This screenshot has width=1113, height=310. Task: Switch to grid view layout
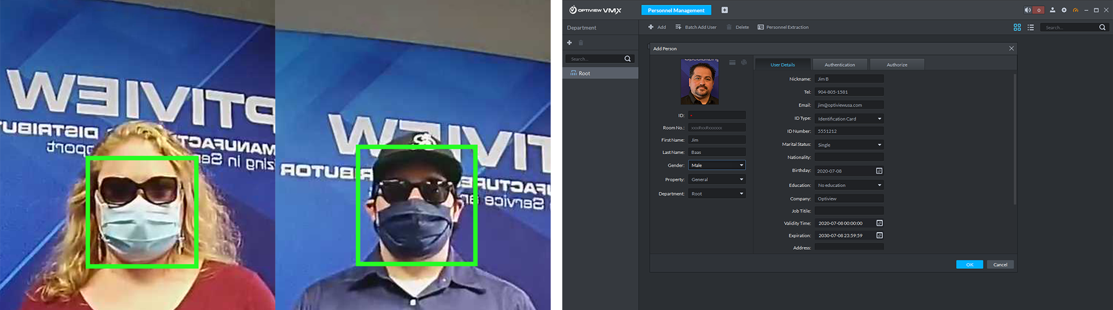(1017, 27)
